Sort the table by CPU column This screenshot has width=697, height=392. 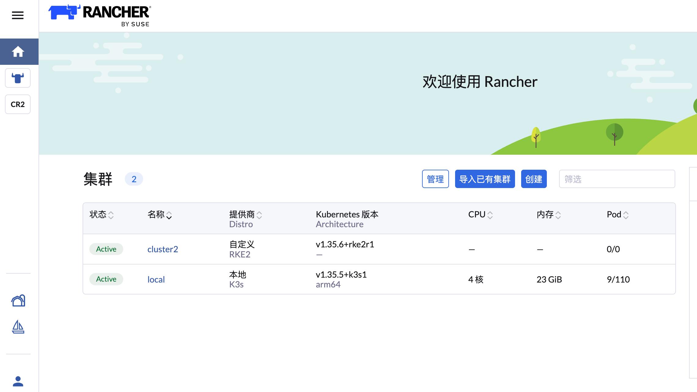tap(480, 215)
